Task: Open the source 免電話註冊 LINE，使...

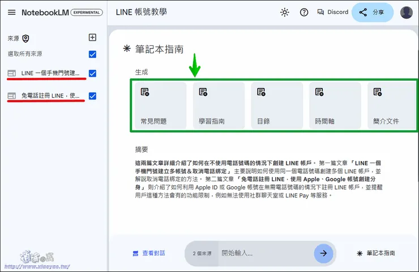Action: tap(44, 95)
